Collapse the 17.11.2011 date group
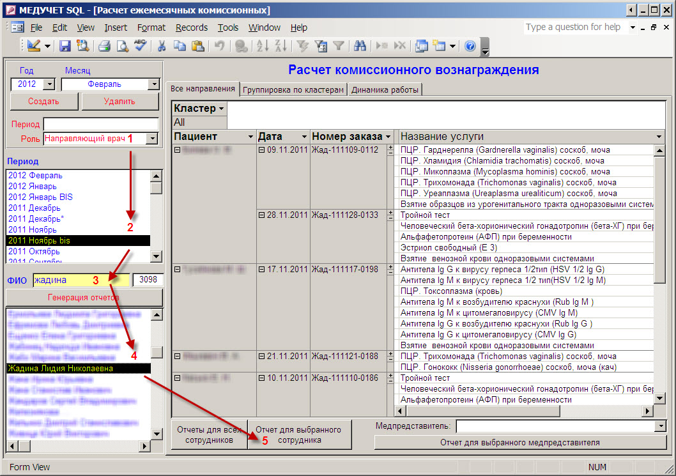Screen dimensions: 676x476 [261, 270]
